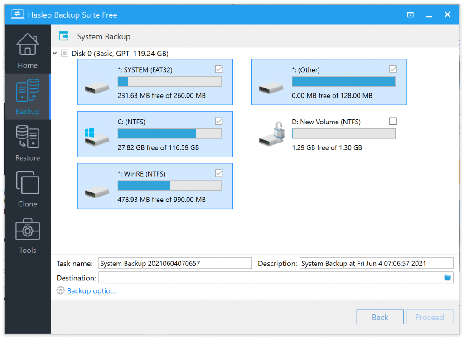Viewport: 464px width, 339px height.
Task: Toggle the (Other) partition checkbox
Action: [393, 69]
